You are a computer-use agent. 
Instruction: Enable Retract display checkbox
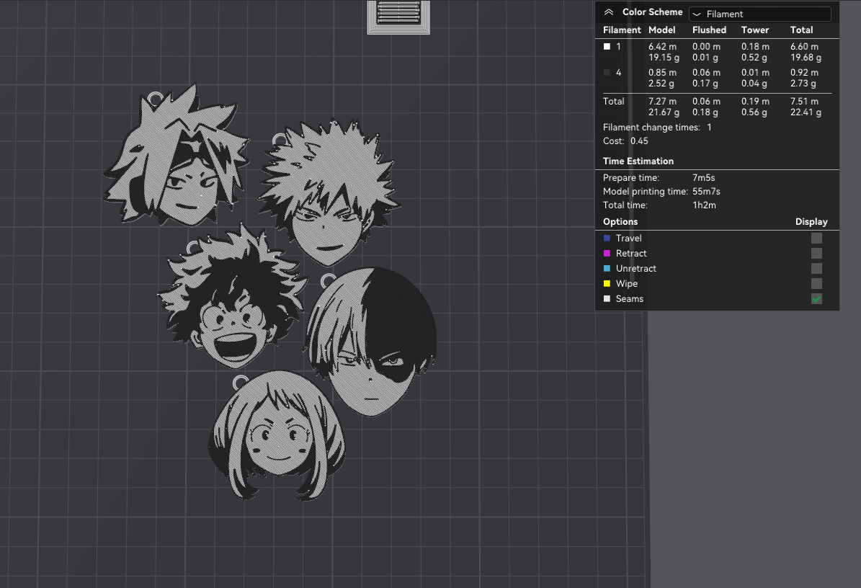pyautogui.click(x=816, y=253)
